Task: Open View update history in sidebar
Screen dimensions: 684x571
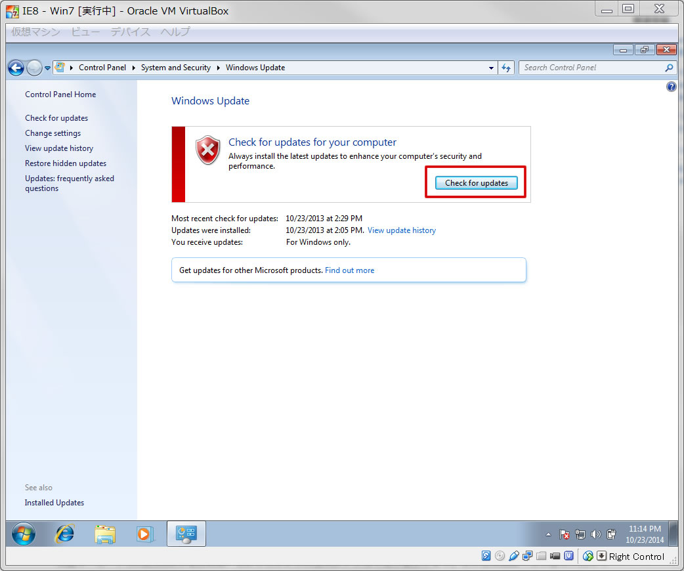Action: click(x=59, y=148)
